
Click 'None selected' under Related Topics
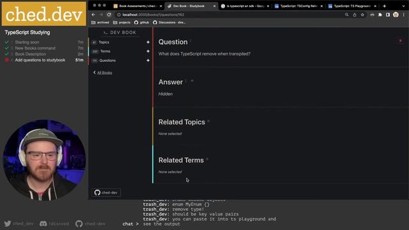(x=170, y=134)
